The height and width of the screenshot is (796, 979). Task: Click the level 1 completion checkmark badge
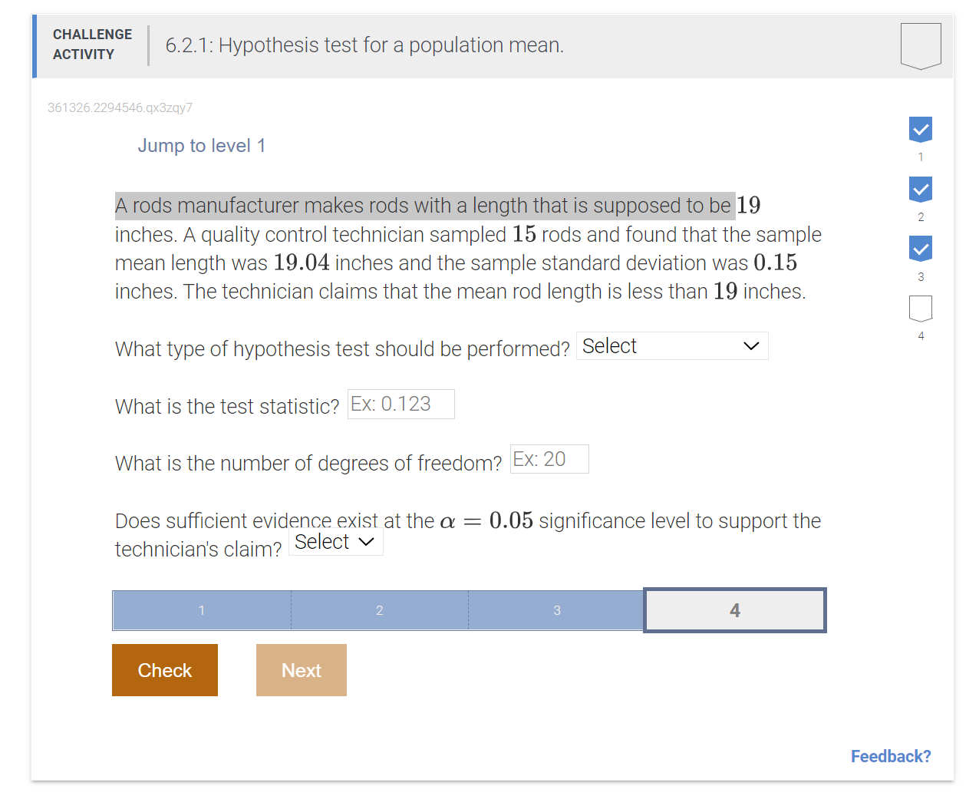(921, 129)
